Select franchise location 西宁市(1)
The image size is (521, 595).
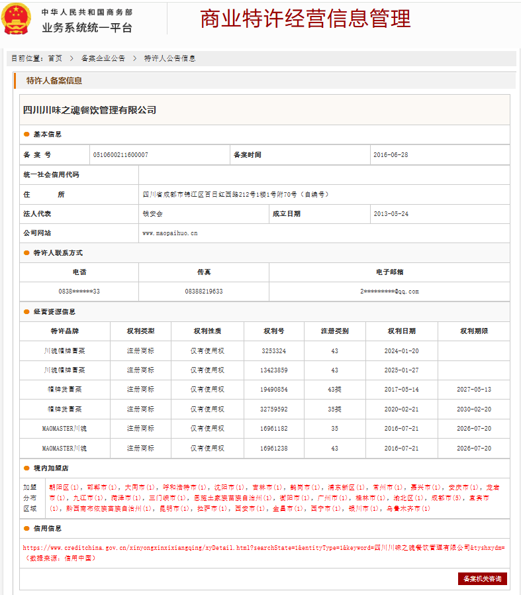pos(326,508)
